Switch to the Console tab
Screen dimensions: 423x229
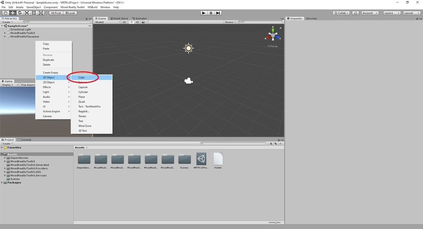(x=25, y=140)
